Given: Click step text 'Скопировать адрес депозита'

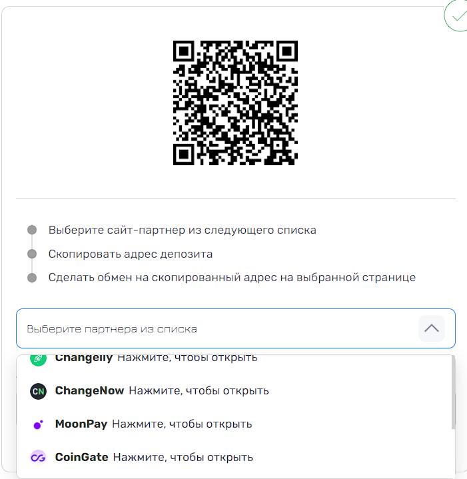Looking at the screenshot, I should coord(131,254).
